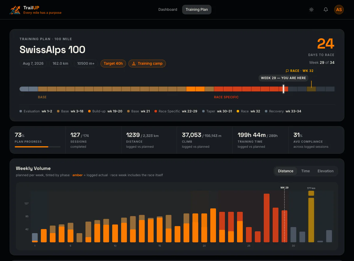The width and height of the screenshot is (354, 261).
Task: Click the amber legend word in chart subtitle
Action: click(77, 175)
